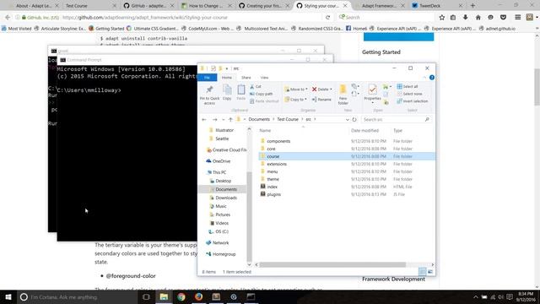
Task: Click Test Course in the address breadcrumb
Action: pyautogui.click(x=288, y=119)
